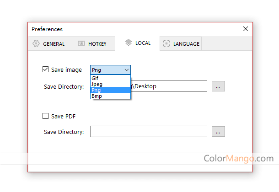Pick the highlighted Png list option
The height and width of the screenshot is (192, 279).
[x=96, y=90]
